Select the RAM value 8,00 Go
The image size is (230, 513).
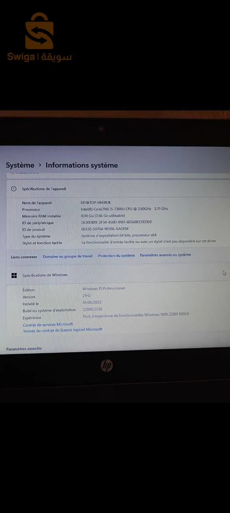pyautogui.click(x=103, y=215)
